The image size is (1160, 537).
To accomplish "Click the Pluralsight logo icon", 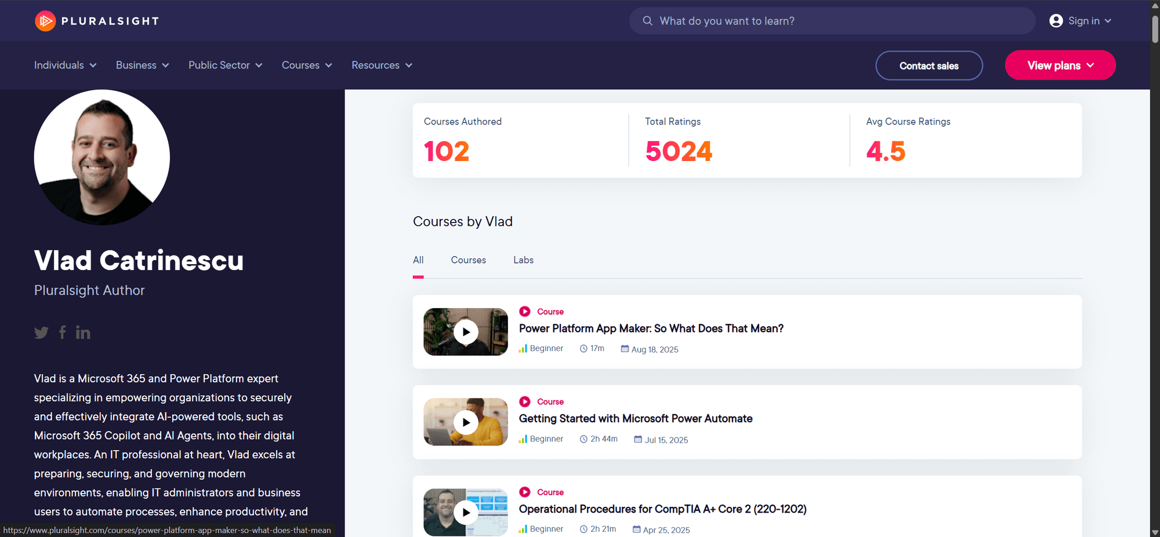I will coord(45,21).
